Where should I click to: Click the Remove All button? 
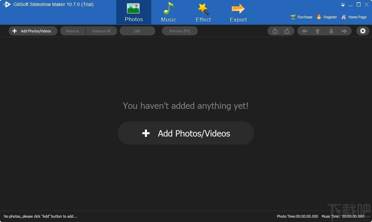(x=101, y=31)
